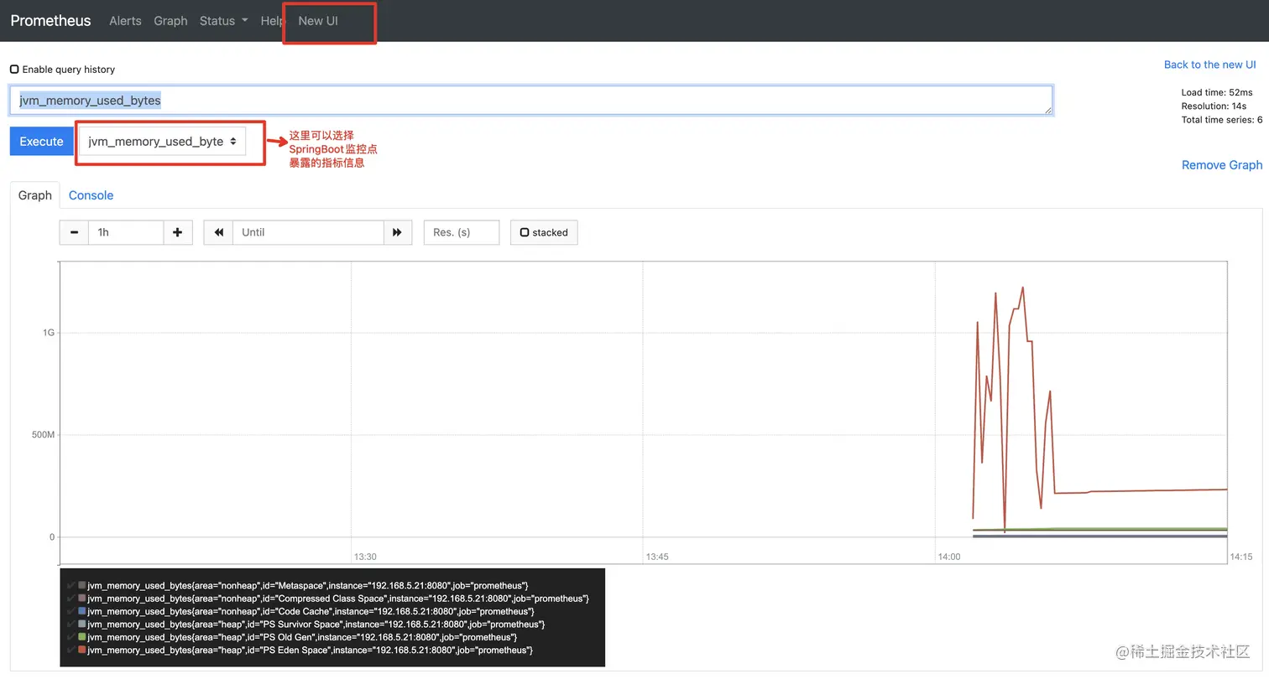This screenshot has width=1269, height=679.
Task: Toggle PS Survivor Space series checkmark
Action: [x=71, y=624]
